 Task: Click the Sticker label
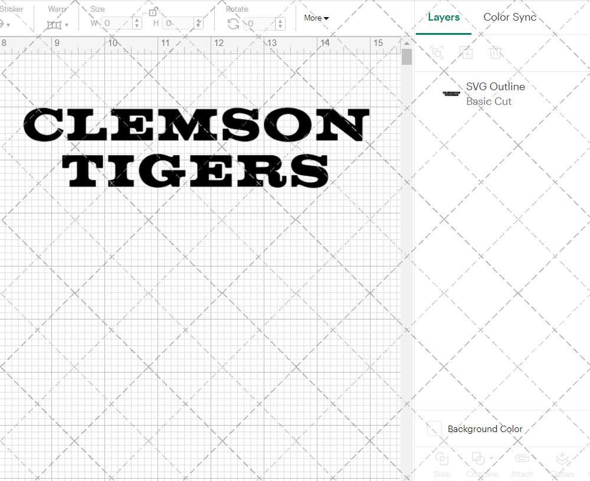[12, 9]
